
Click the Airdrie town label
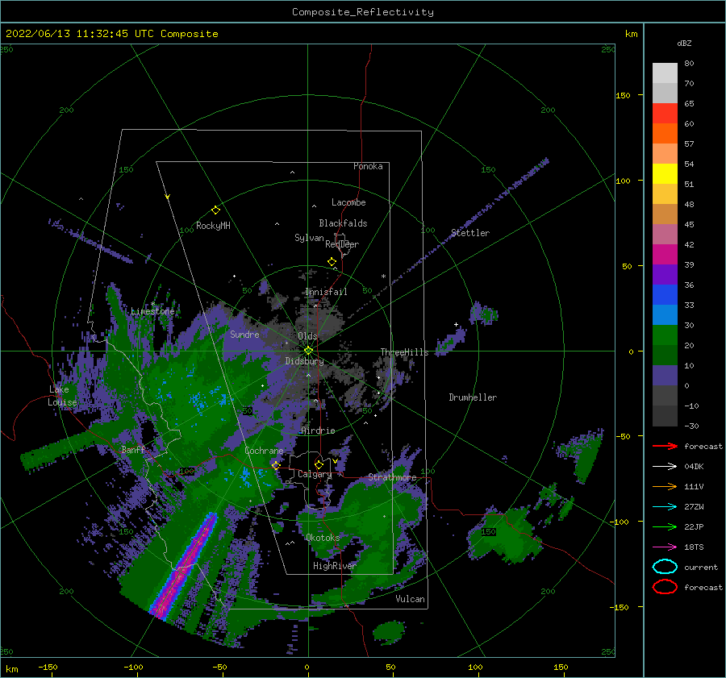coord(318,431)
